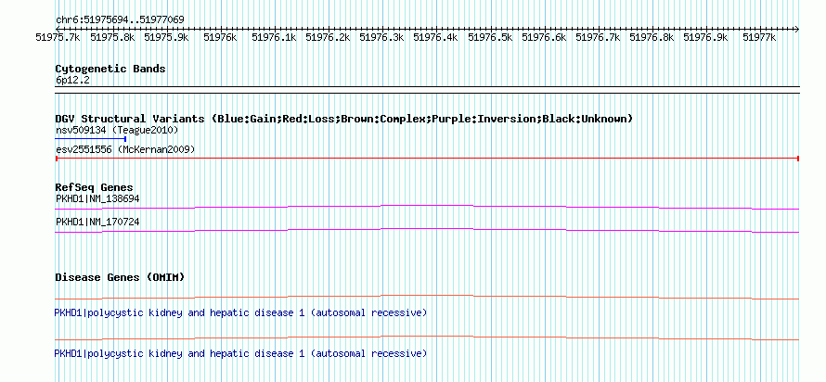
Task: Open the PKHD1|NM_170724 transcript label
Action: tap(97, 222)
